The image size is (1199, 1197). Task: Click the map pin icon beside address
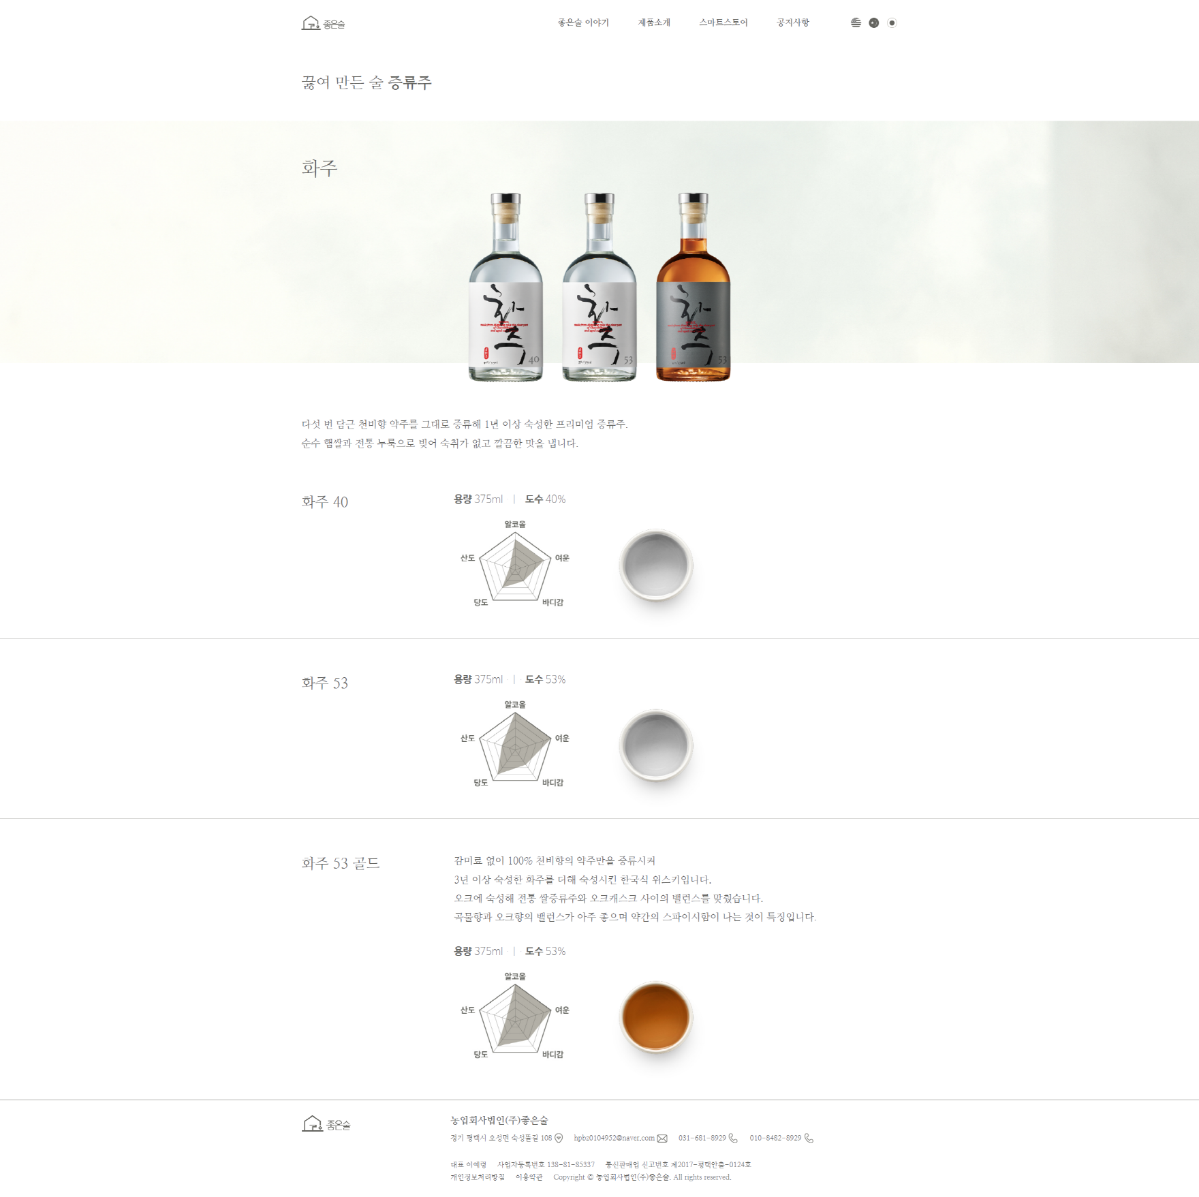point(559,1138)
